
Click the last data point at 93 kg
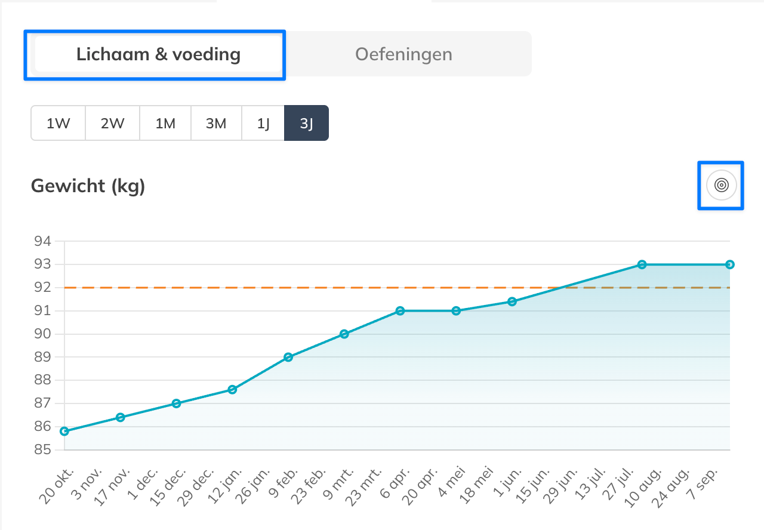(x=729, y=264)
